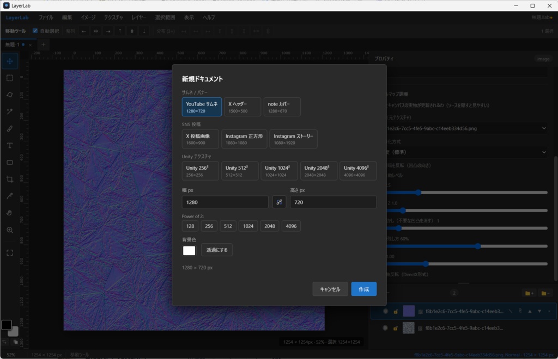The height and width of the screenshot is (359, 558).
Task: Toggle the width-height link icon
Action: point(280,202)
